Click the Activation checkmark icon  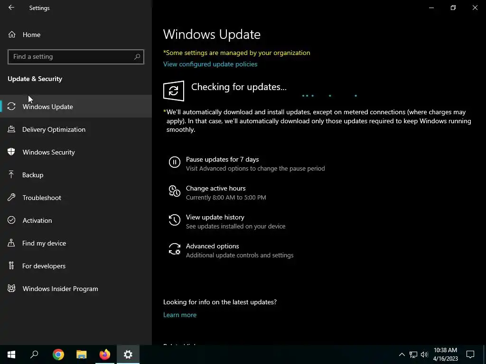click(x=11, y=220)
